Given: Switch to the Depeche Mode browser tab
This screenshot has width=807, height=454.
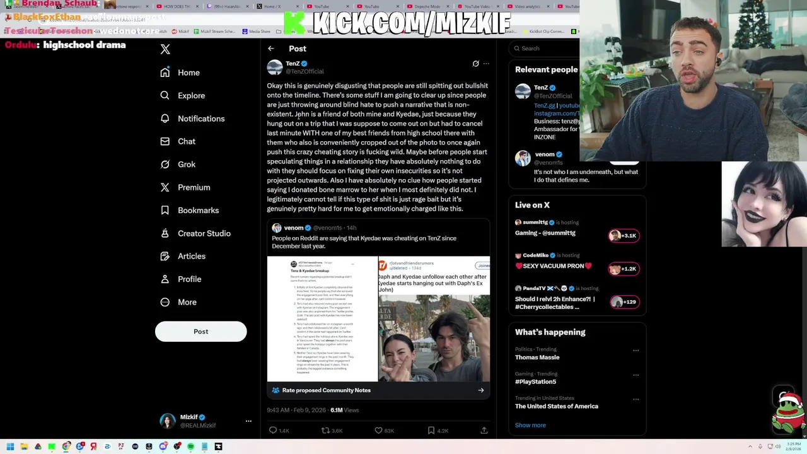Looking at the screenshot, I should pyautogui.click(x=427, y=6).
